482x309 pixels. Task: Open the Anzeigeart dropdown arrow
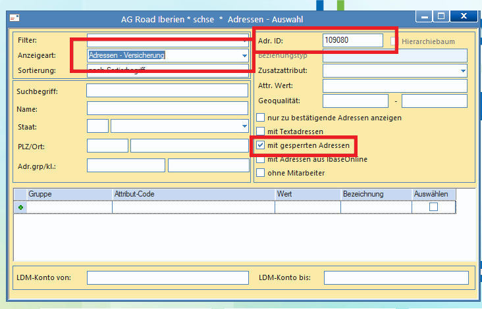click(x=244, y=55)
